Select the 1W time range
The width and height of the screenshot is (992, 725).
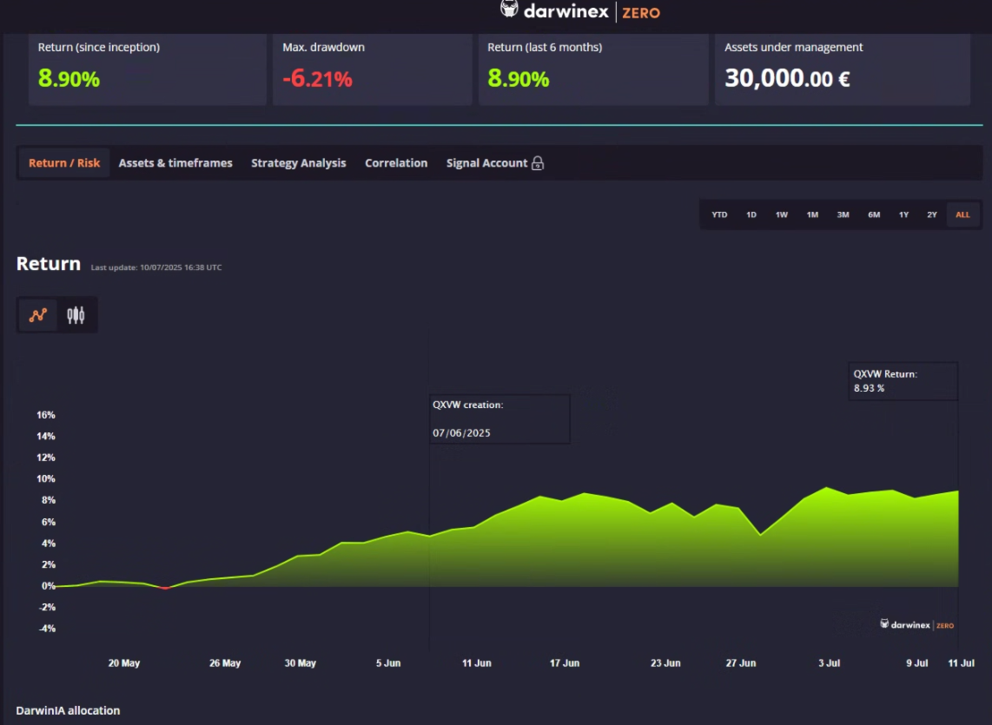[x=781, y=214]
